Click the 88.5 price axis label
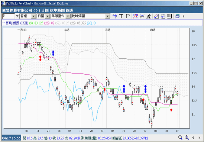The height and width of the screenshot is (142, 204). (194, 45)
